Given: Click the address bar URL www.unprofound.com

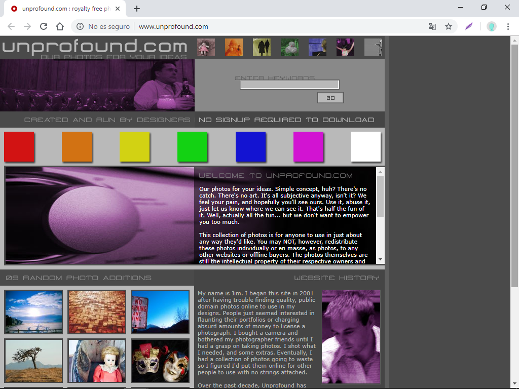Looking at the screenshot, I should [173, 26].
